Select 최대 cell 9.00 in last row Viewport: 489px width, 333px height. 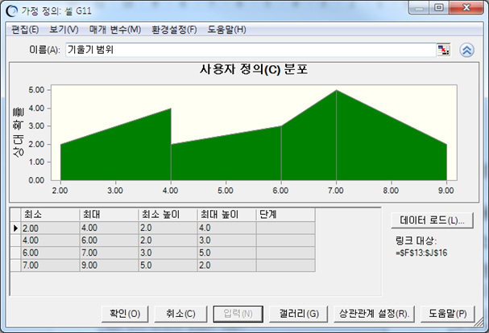tap(109, 265)
